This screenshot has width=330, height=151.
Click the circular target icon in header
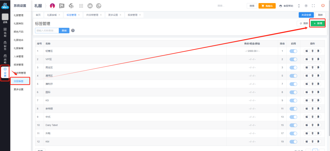(306, 6)
